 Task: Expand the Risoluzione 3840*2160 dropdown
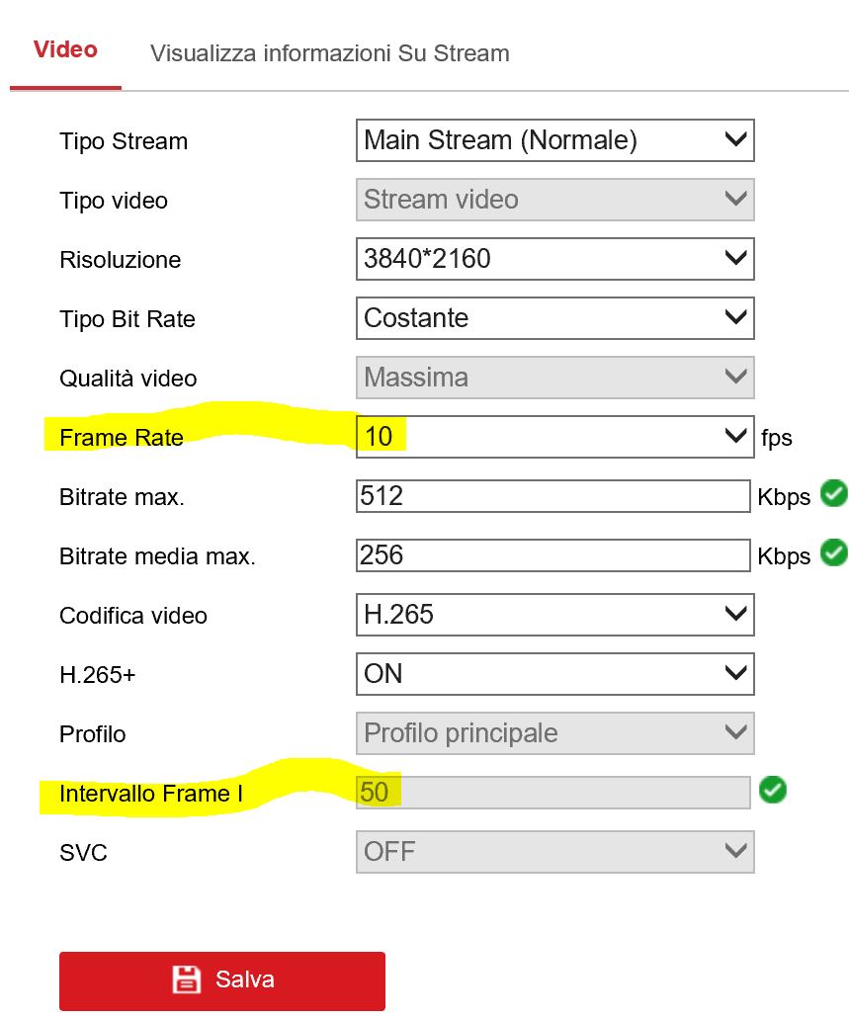[554, 259]
